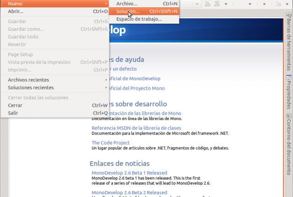Click Cerrar todas las soluciones entry
The width and height of the screenshot is (293, 197).
click(54, 98)
